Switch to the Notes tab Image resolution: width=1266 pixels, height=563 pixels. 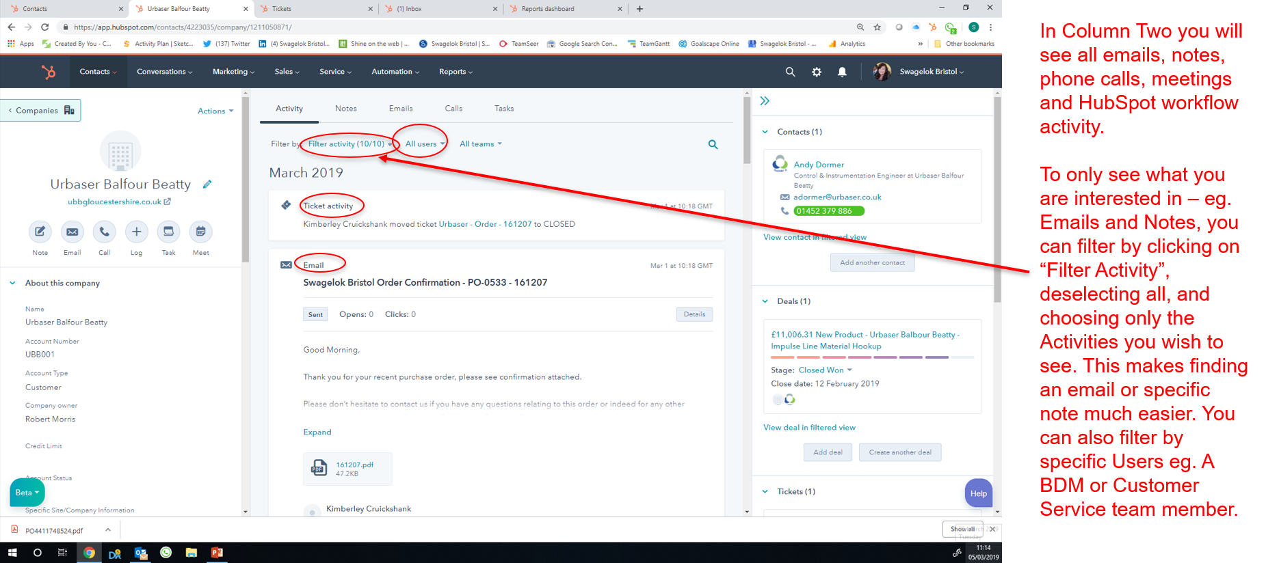pos(346,109)
